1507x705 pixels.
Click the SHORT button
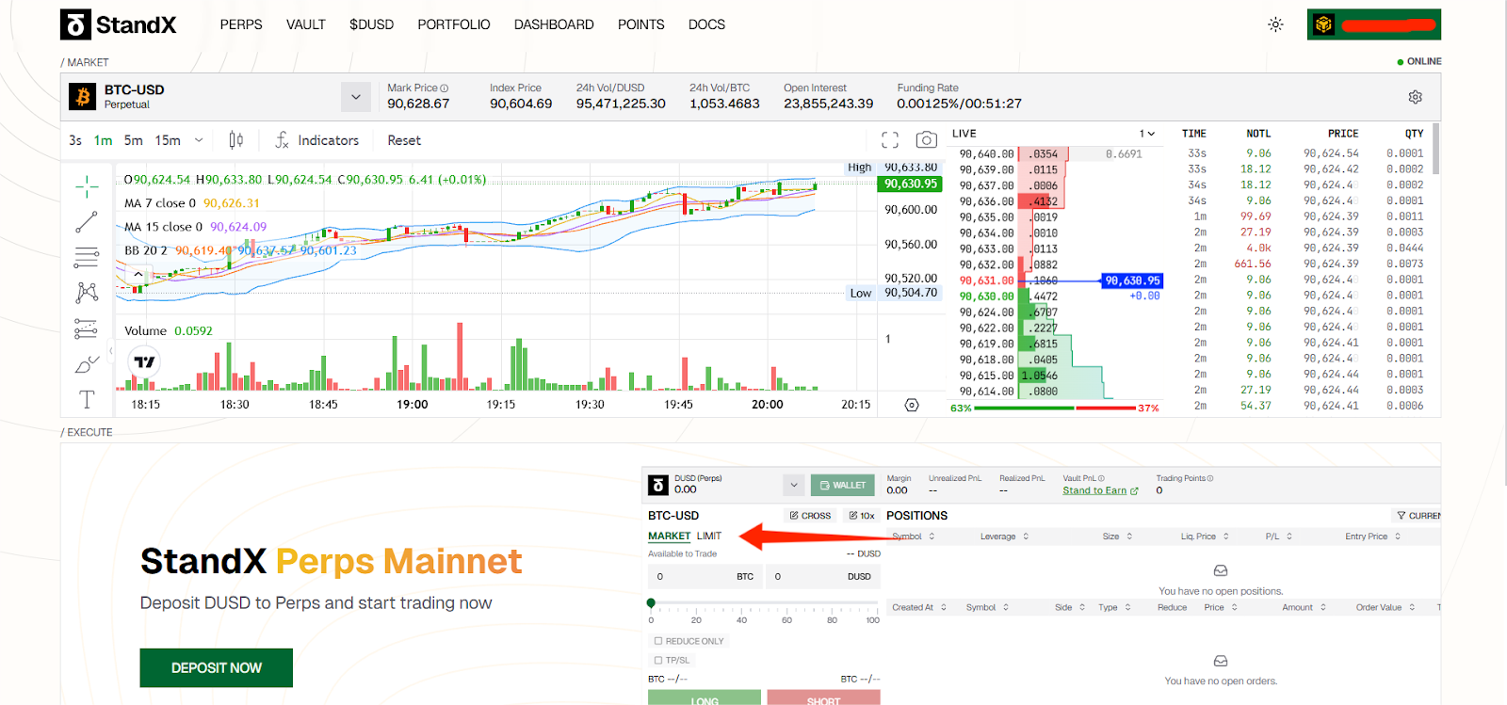coord(823,697)
